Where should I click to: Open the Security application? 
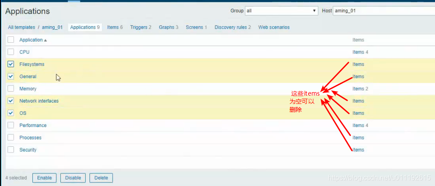(x=28, y=150)
